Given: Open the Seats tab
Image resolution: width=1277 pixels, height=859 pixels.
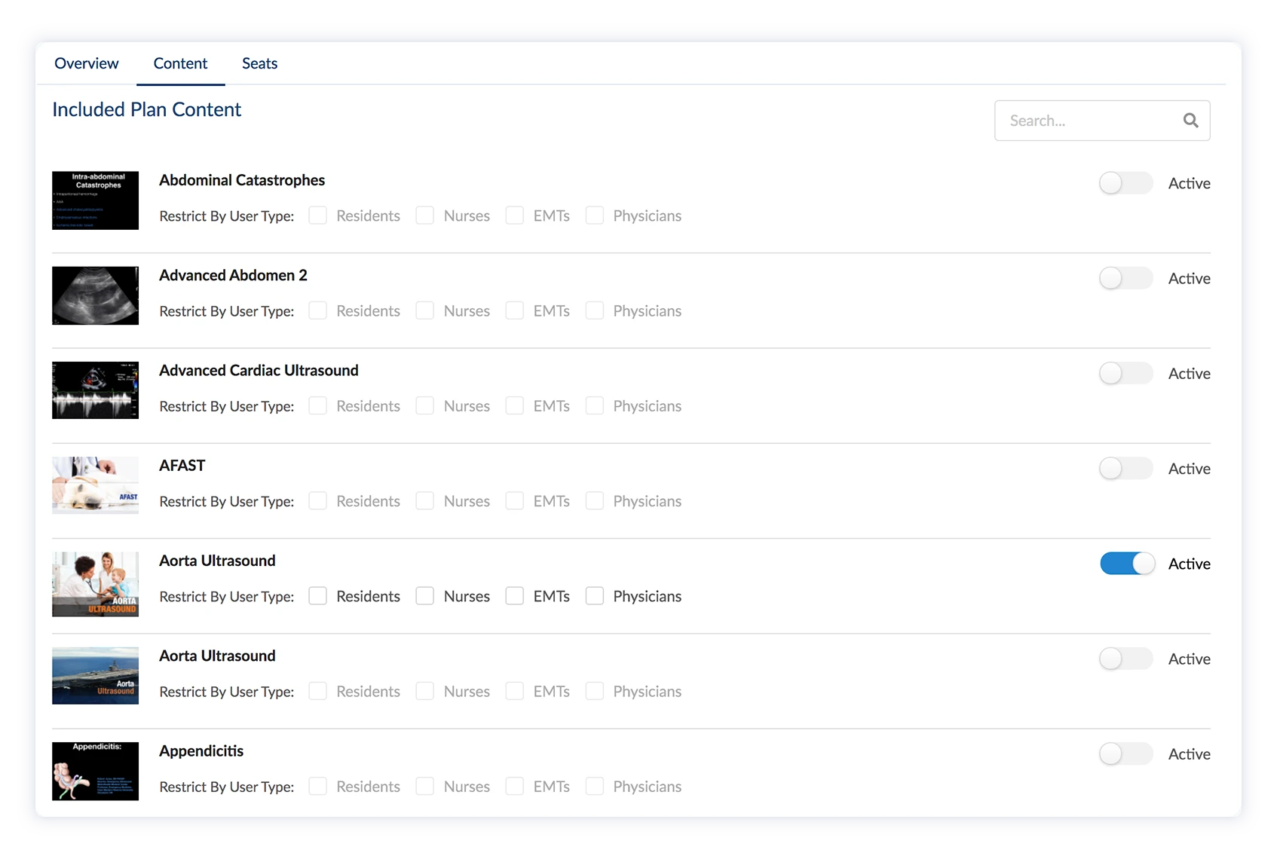Looking at the screenshot, I should (x=259, y=63).
